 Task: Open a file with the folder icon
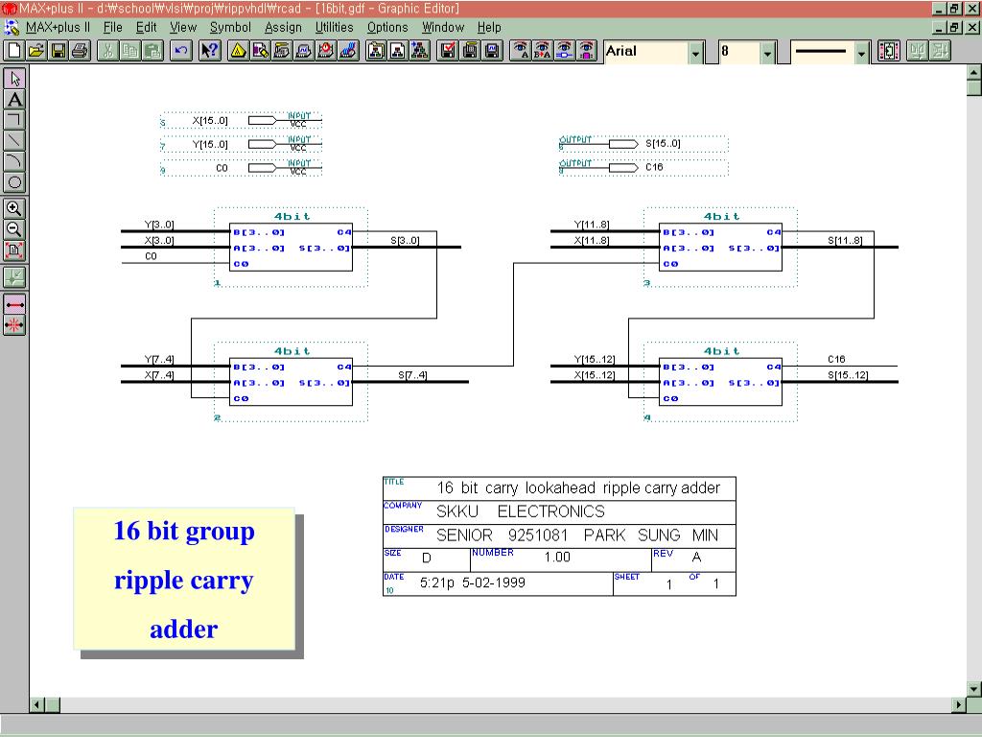[x=35, y=51]
